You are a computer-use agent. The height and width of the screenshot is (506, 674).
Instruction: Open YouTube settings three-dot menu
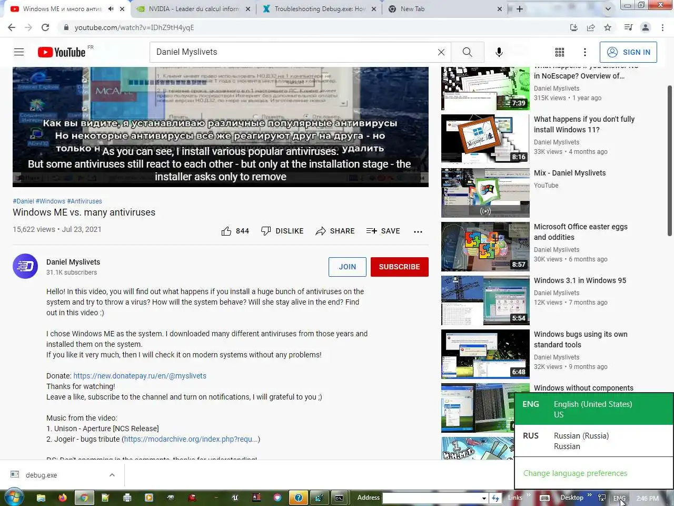[584, 52]
